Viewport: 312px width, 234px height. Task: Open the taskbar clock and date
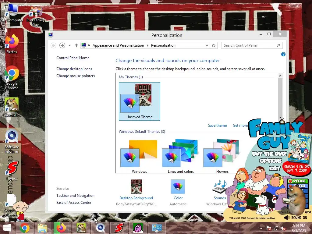pyautogui.click(x=299, y=228)
